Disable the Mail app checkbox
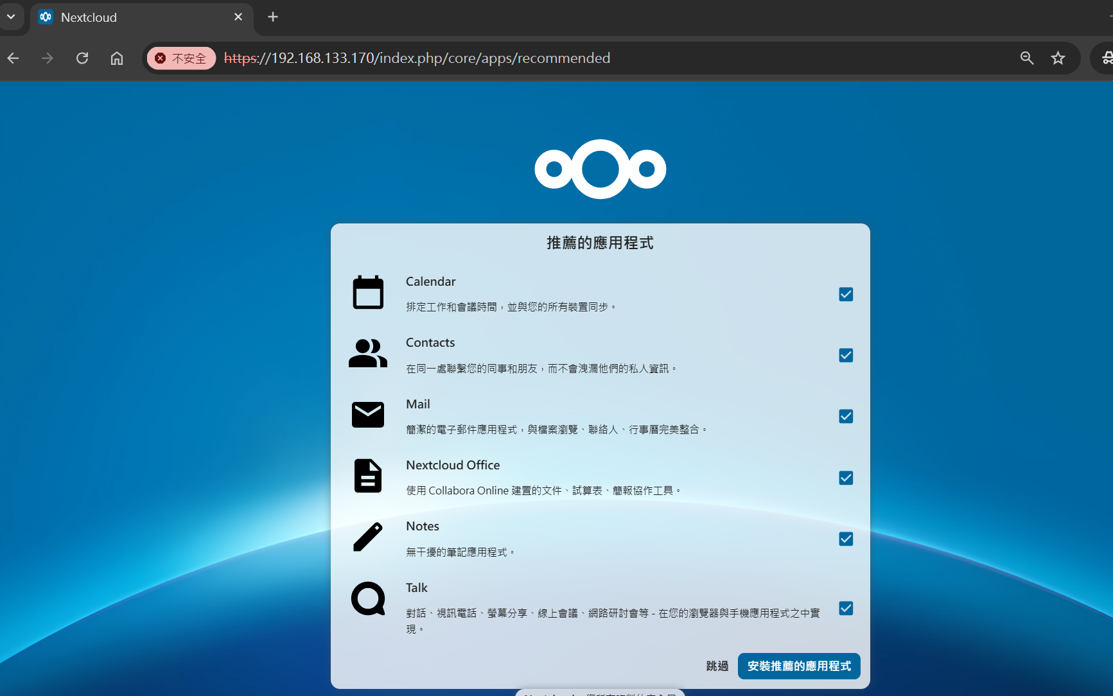 pyautogui.click(x=846, y=416)
